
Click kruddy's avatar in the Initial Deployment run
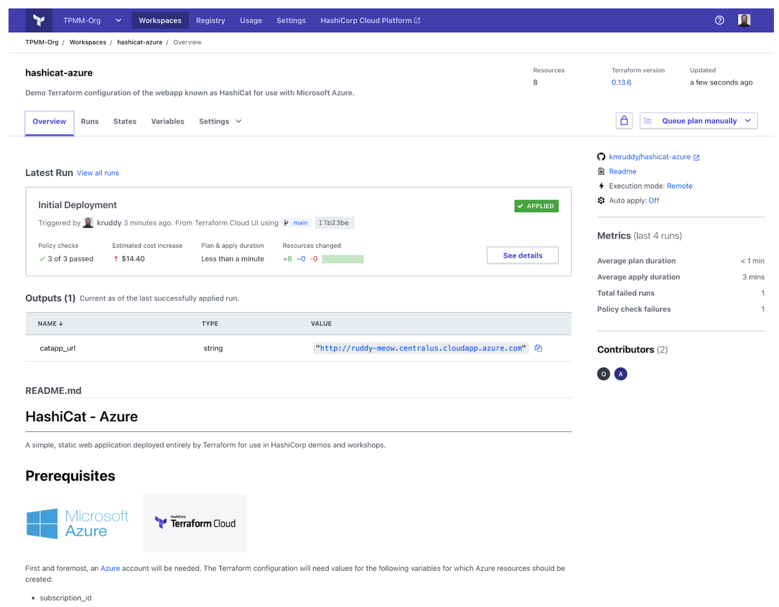coord(88,223)
